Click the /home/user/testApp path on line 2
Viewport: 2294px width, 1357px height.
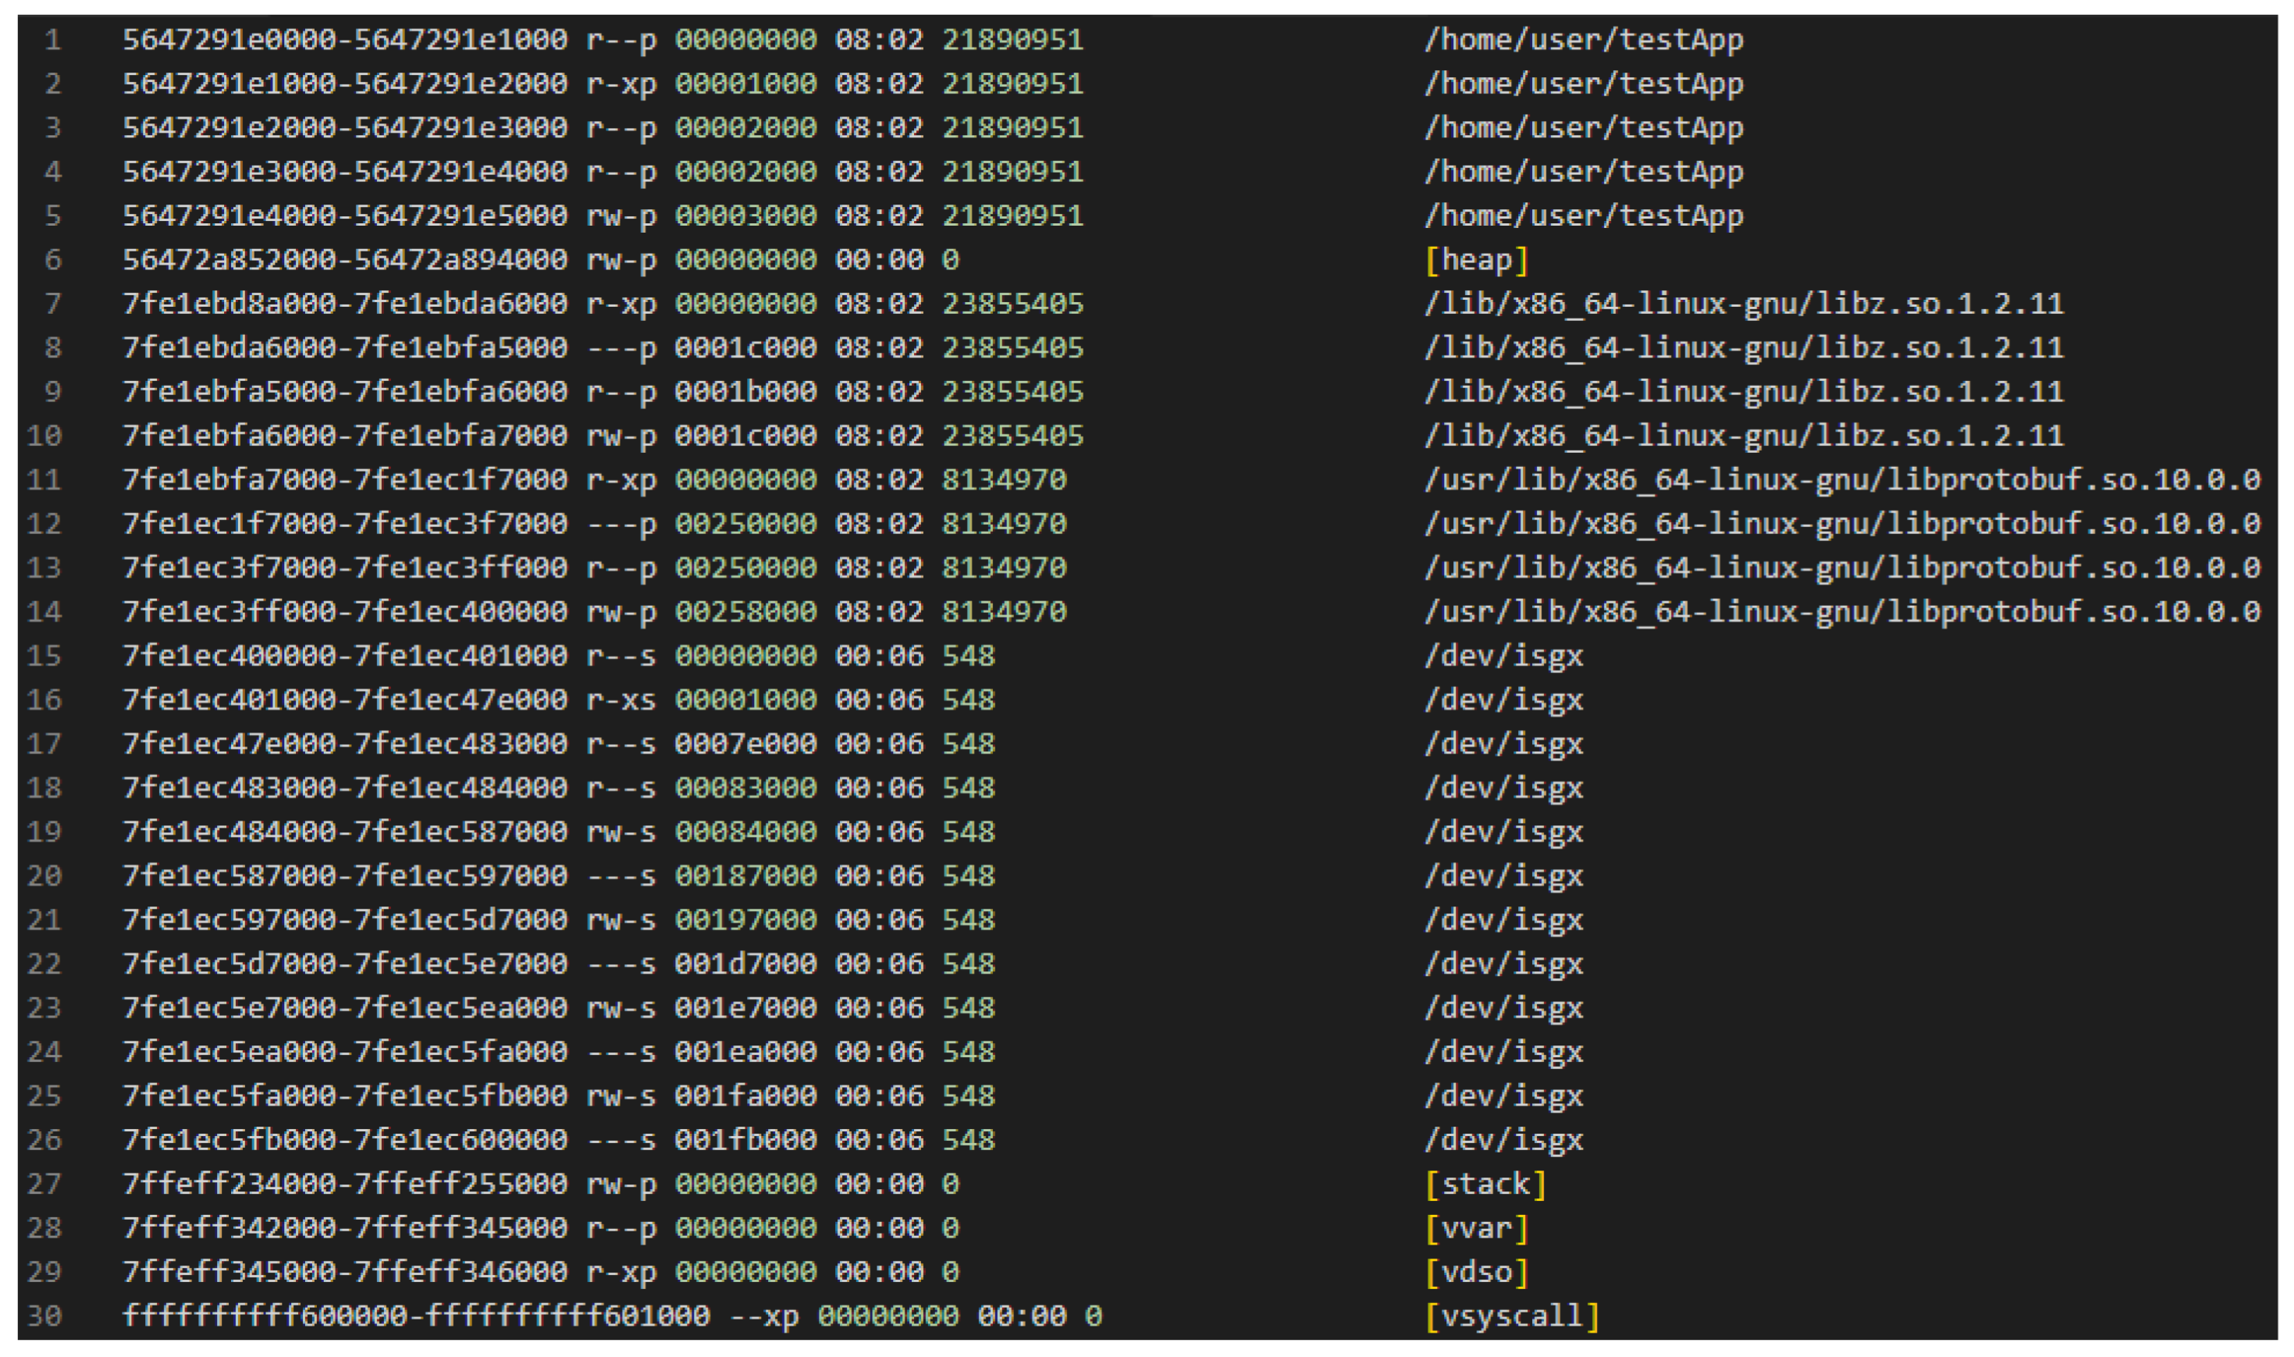click(x=1584, y=84)
